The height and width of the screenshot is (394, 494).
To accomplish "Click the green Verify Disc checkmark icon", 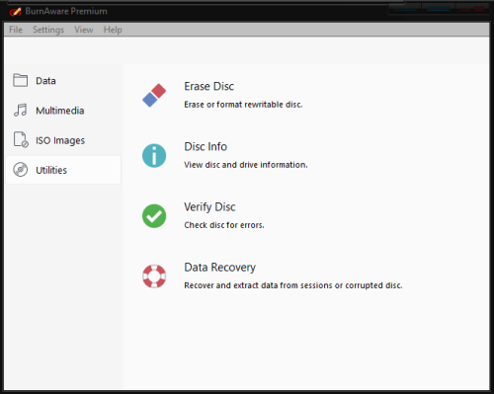I will pos(154,216).
